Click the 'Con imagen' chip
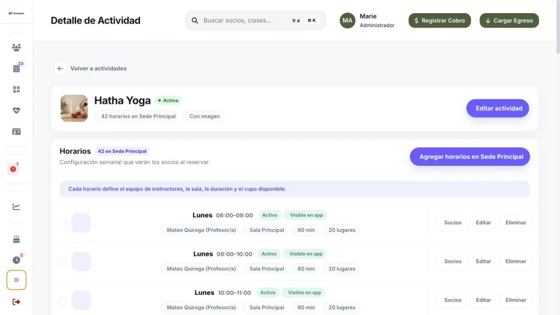560x315 pixels. (x=205, y=117)
